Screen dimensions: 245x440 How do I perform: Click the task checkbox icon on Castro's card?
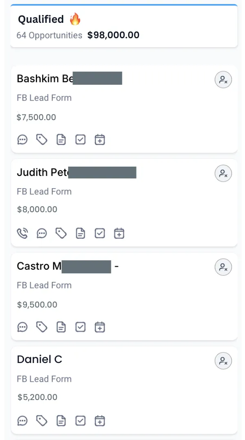coord(81,327)
